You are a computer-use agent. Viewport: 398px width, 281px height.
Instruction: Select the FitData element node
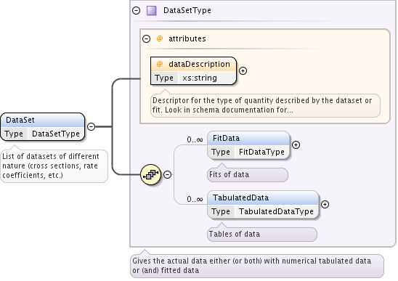pos(248,145)
